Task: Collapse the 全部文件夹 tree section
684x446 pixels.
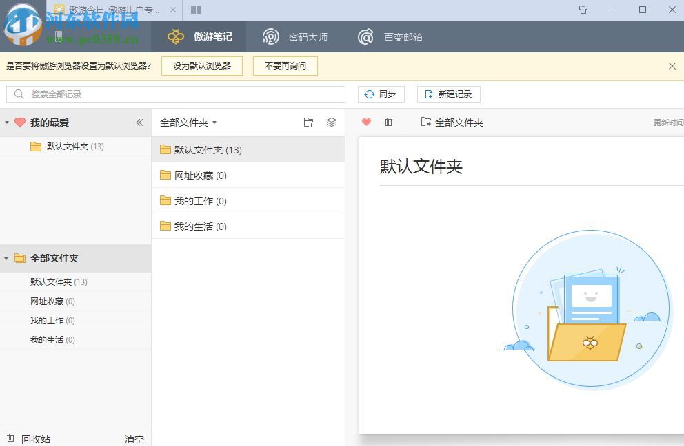Action: coord(7,258)
